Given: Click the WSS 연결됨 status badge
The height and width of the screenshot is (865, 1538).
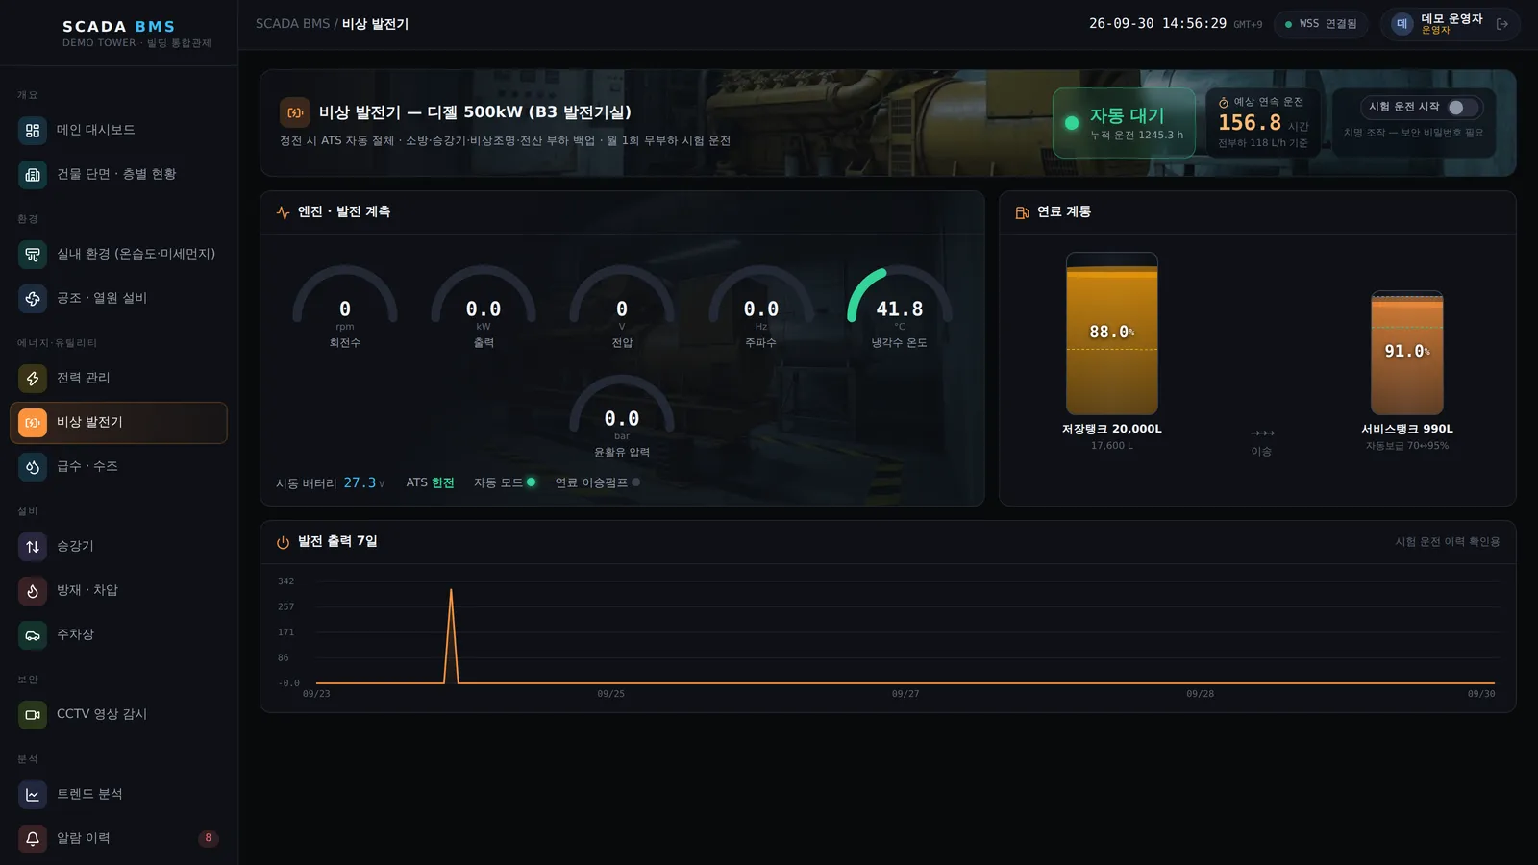Looking at the screenshot, I should (x=1321, y=24).
